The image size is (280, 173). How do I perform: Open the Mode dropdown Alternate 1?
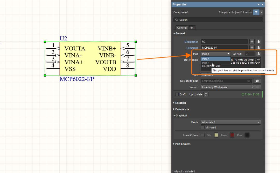[x=231, y=122]
